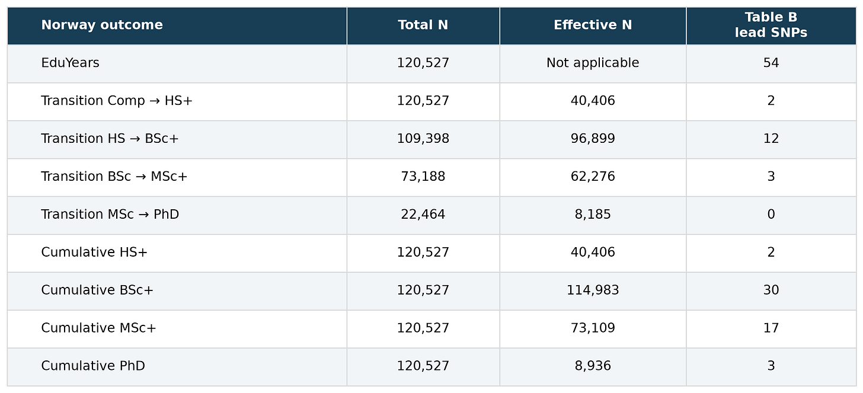Select the 8,936 cell in Cumulative PhD row
The image size is (863, 393).
point(593,366)
